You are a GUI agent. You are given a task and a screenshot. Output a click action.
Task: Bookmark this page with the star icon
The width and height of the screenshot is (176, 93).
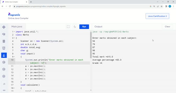point(161,6)
